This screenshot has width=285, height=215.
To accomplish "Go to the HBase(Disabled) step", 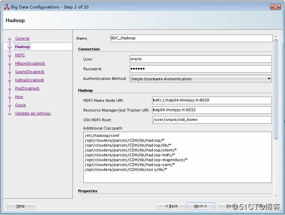I will (30, 63).
